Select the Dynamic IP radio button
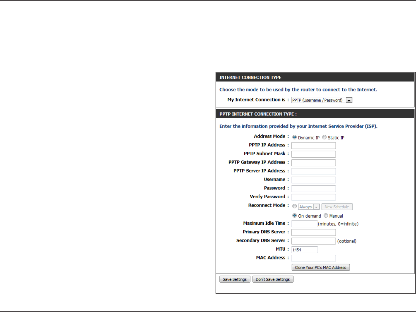The width and height of the screenshot is (416, 312). click(295, 137)
